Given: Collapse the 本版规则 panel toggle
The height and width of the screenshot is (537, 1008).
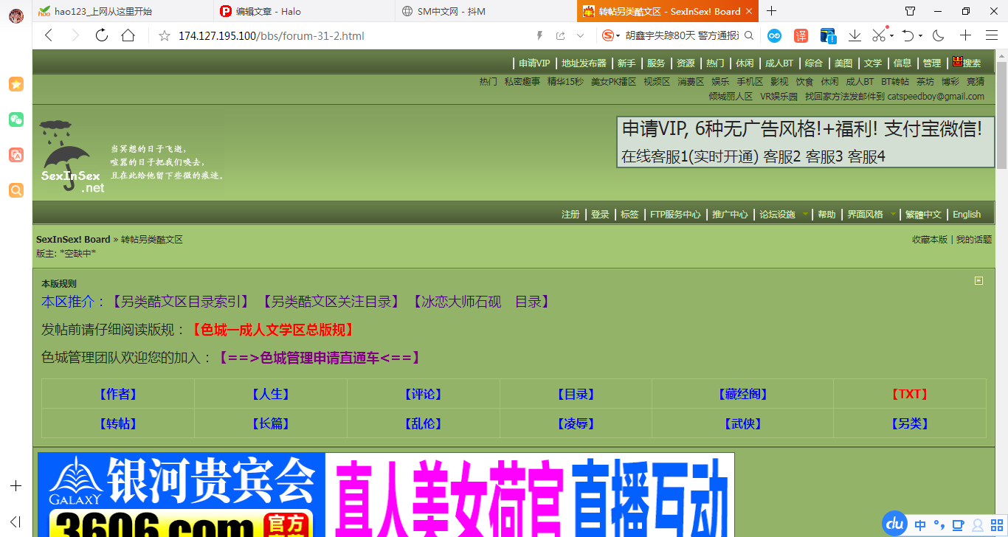Looking at the screenshot, I should point(978,280).
